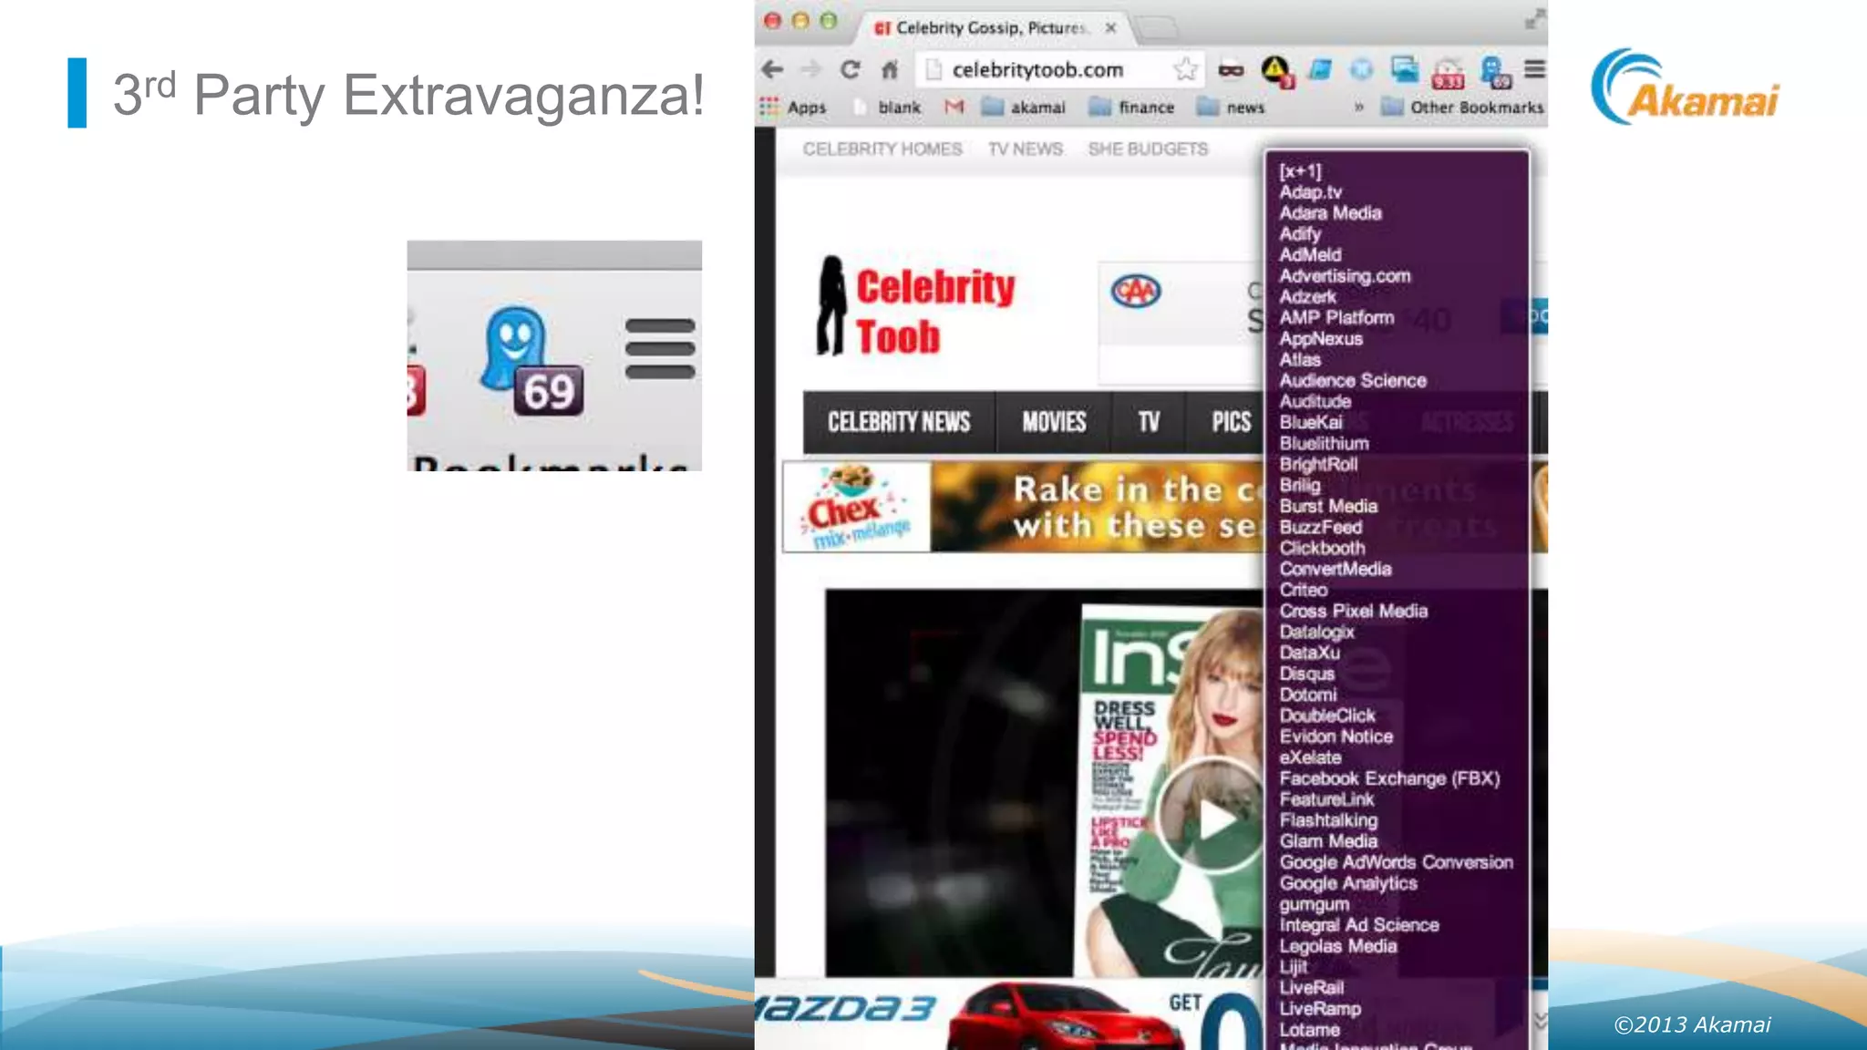Click the celebritytoob.com address bar

[1038, 70]
